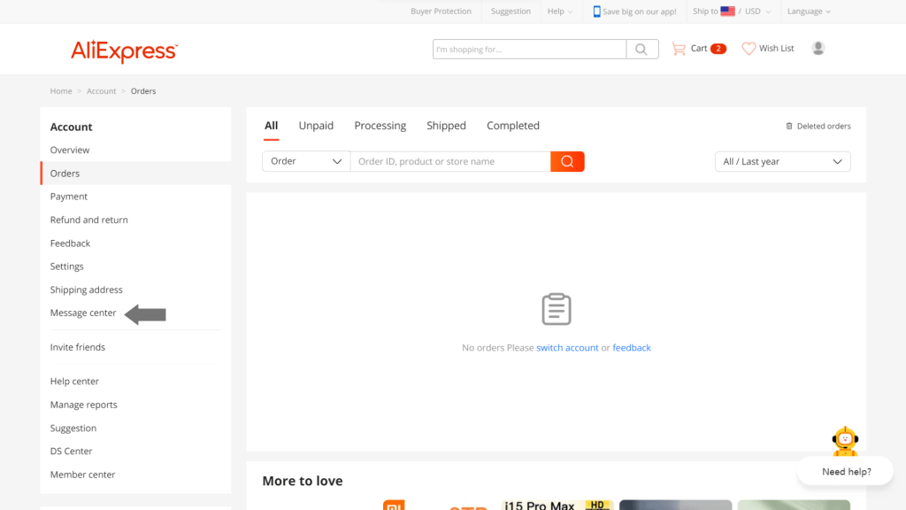Click the switch account link
Screen dimensions: 906x510
(x=567, y=347)
